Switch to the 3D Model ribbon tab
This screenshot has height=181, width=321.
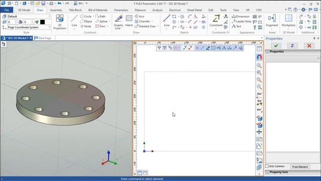[24, 10]
